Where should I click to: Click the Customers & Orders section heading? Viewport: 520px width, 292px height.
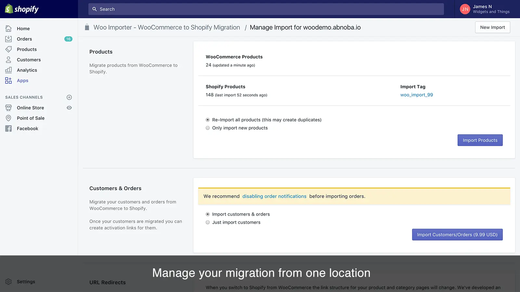tap(115, 189)
